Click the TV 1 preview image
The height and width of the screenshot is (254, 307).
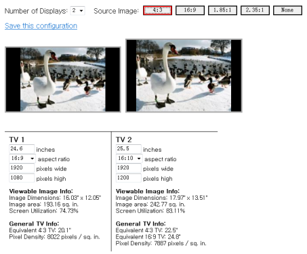63,79
